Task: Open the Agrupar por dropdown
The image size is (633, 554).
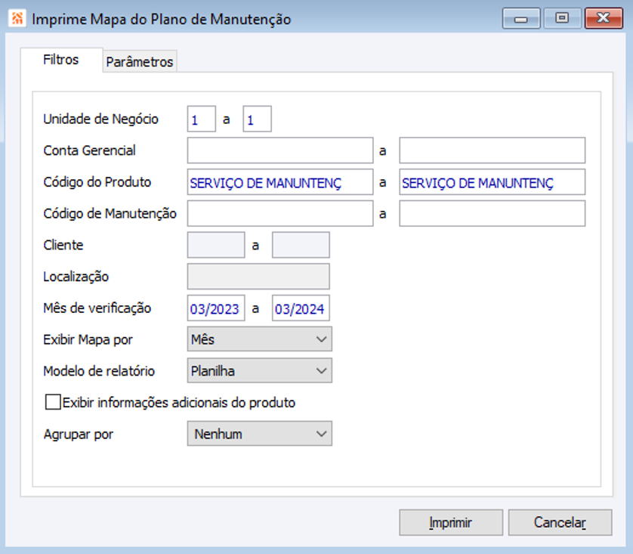Action: point(259,434)
